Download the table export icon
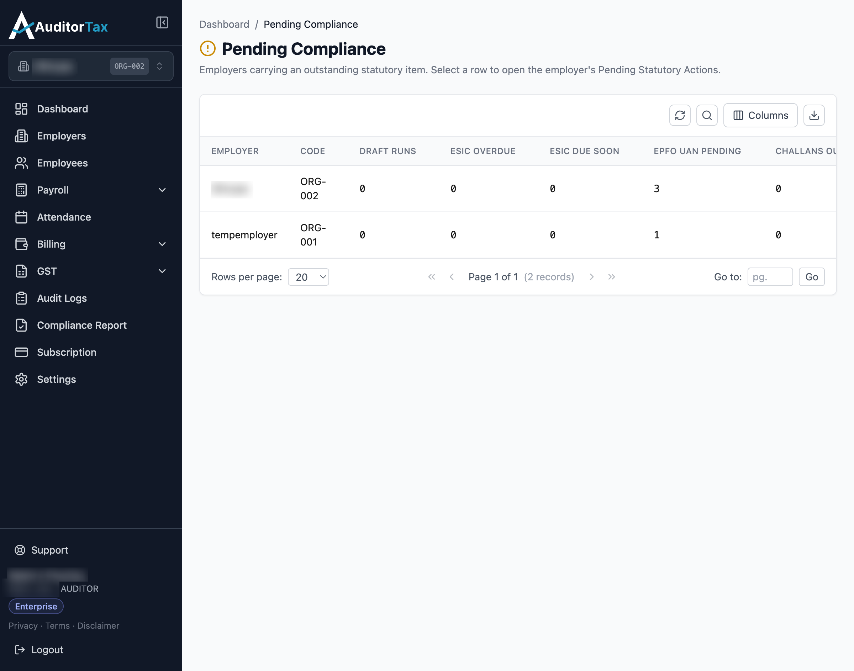 tap(813, 115)
